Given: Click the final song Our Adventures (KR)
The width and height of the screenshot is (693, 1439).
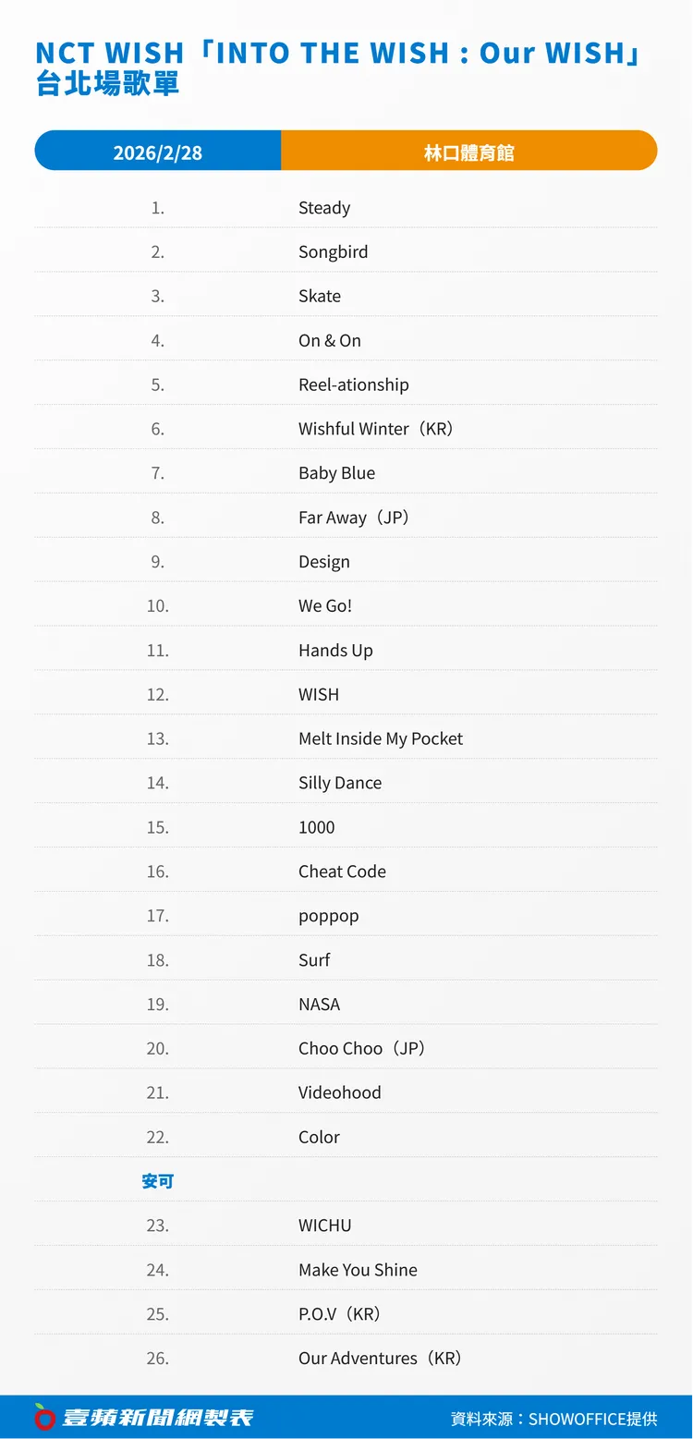Looking at the screenshot, I should pyautogui.click(x=380, y=1358).
